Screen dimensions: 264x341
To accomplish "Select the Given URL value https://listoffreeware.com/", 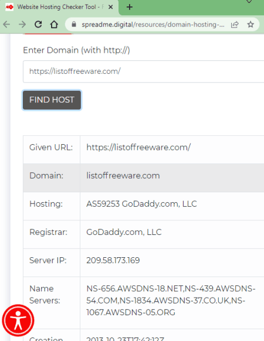I will coord(138,147).
